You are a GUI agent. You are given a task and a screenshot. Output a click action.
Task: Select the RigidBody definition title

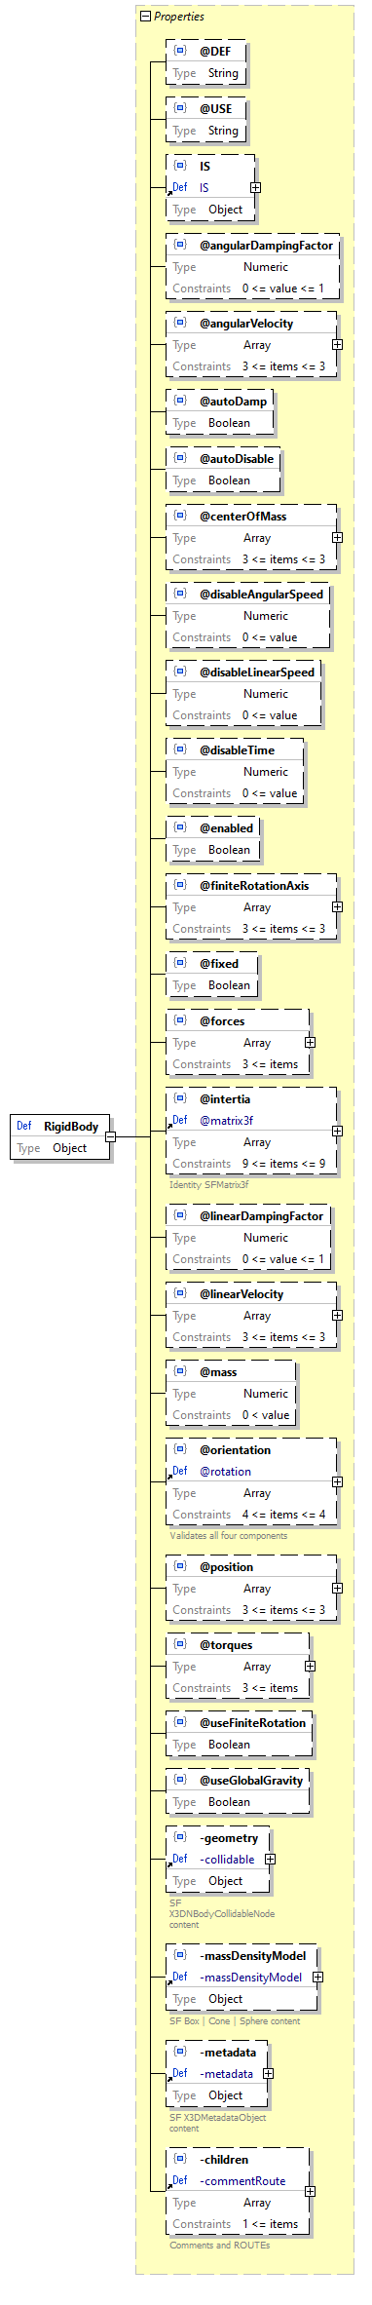71,1126
